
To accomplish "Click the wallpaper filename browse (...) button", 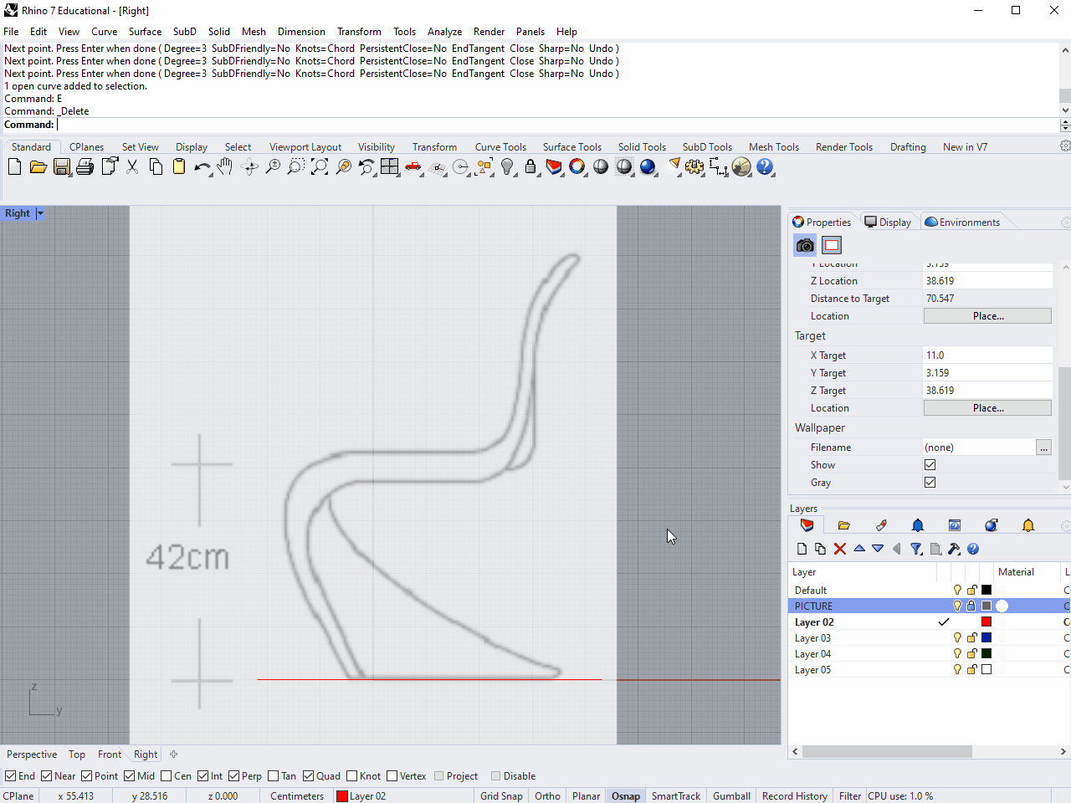I will pyautogui.click(x=1043, y=448).
